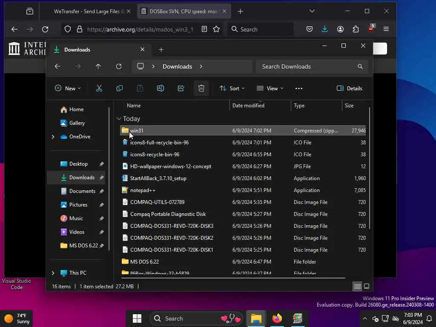436x327 pixels.
Task: Go up one folder level
Action: (98, 66)
